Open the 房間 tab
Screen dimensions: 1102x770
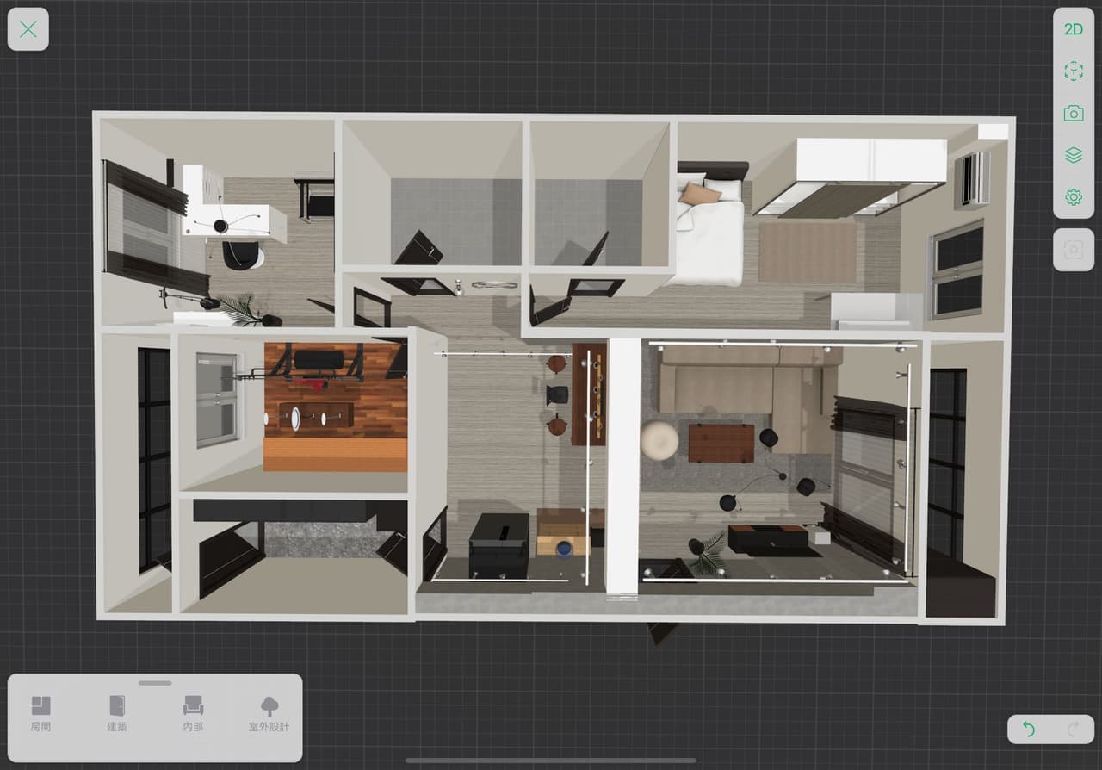[x=40, y=714]
